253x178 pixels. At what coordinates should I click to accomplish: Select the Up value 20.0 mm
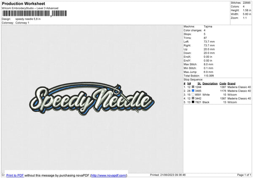pyautogui.click(x=209, y=49)
